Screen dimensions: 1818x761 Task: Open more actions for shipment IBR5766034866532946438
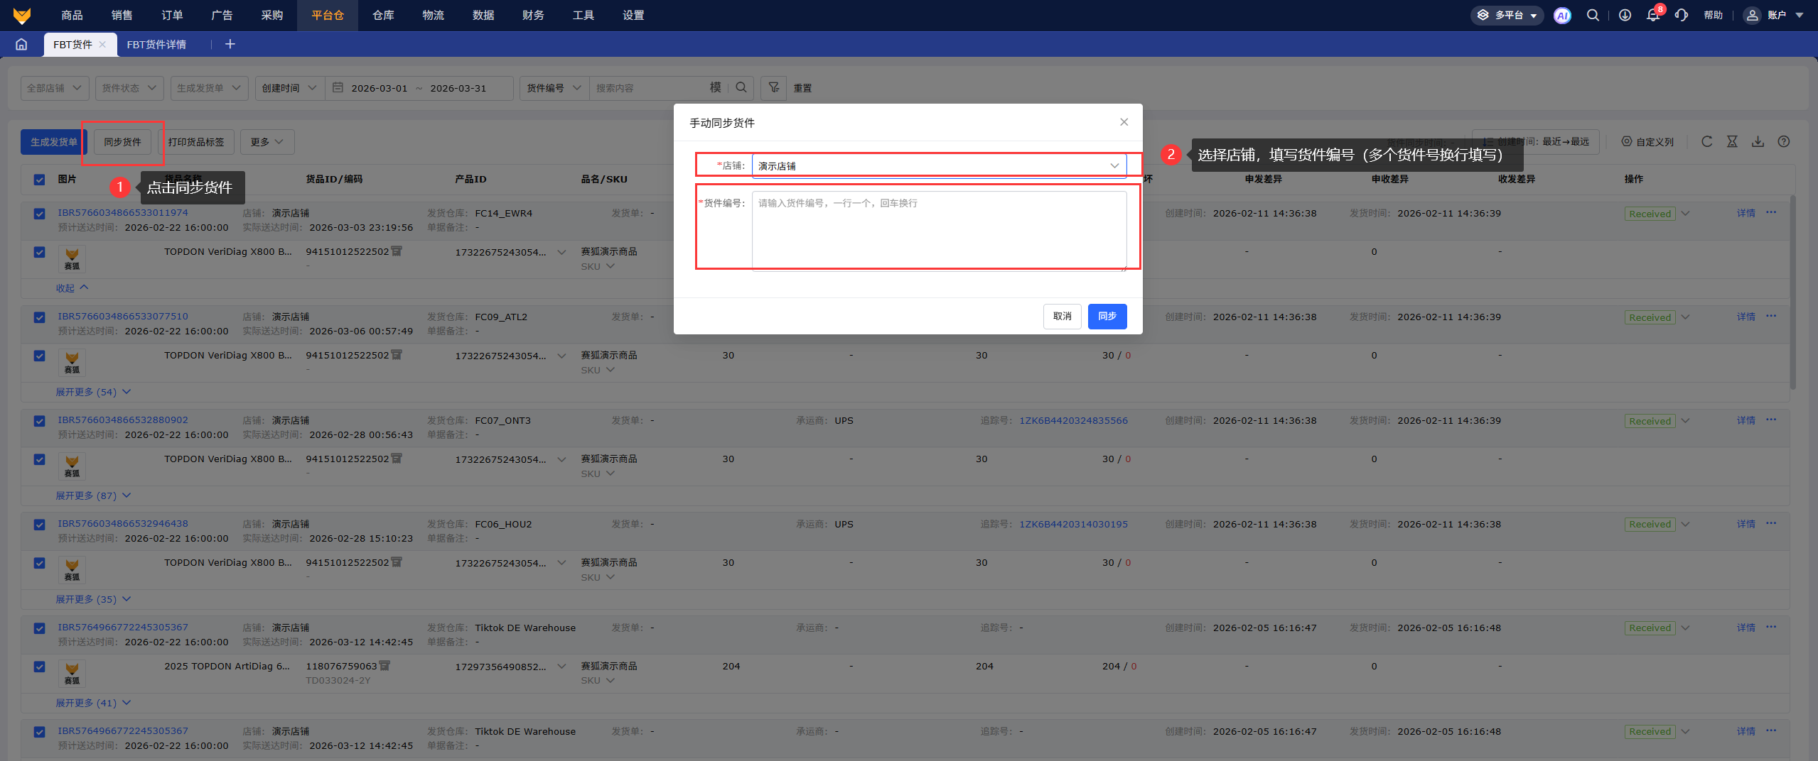(1770, 523)
